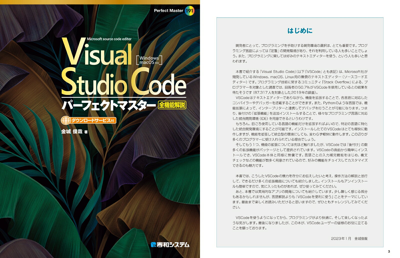The width and height of the screenshot is (400, 258).
Task: Click the blue 秀和システム logo mark
Action: (x=153, y=245)
